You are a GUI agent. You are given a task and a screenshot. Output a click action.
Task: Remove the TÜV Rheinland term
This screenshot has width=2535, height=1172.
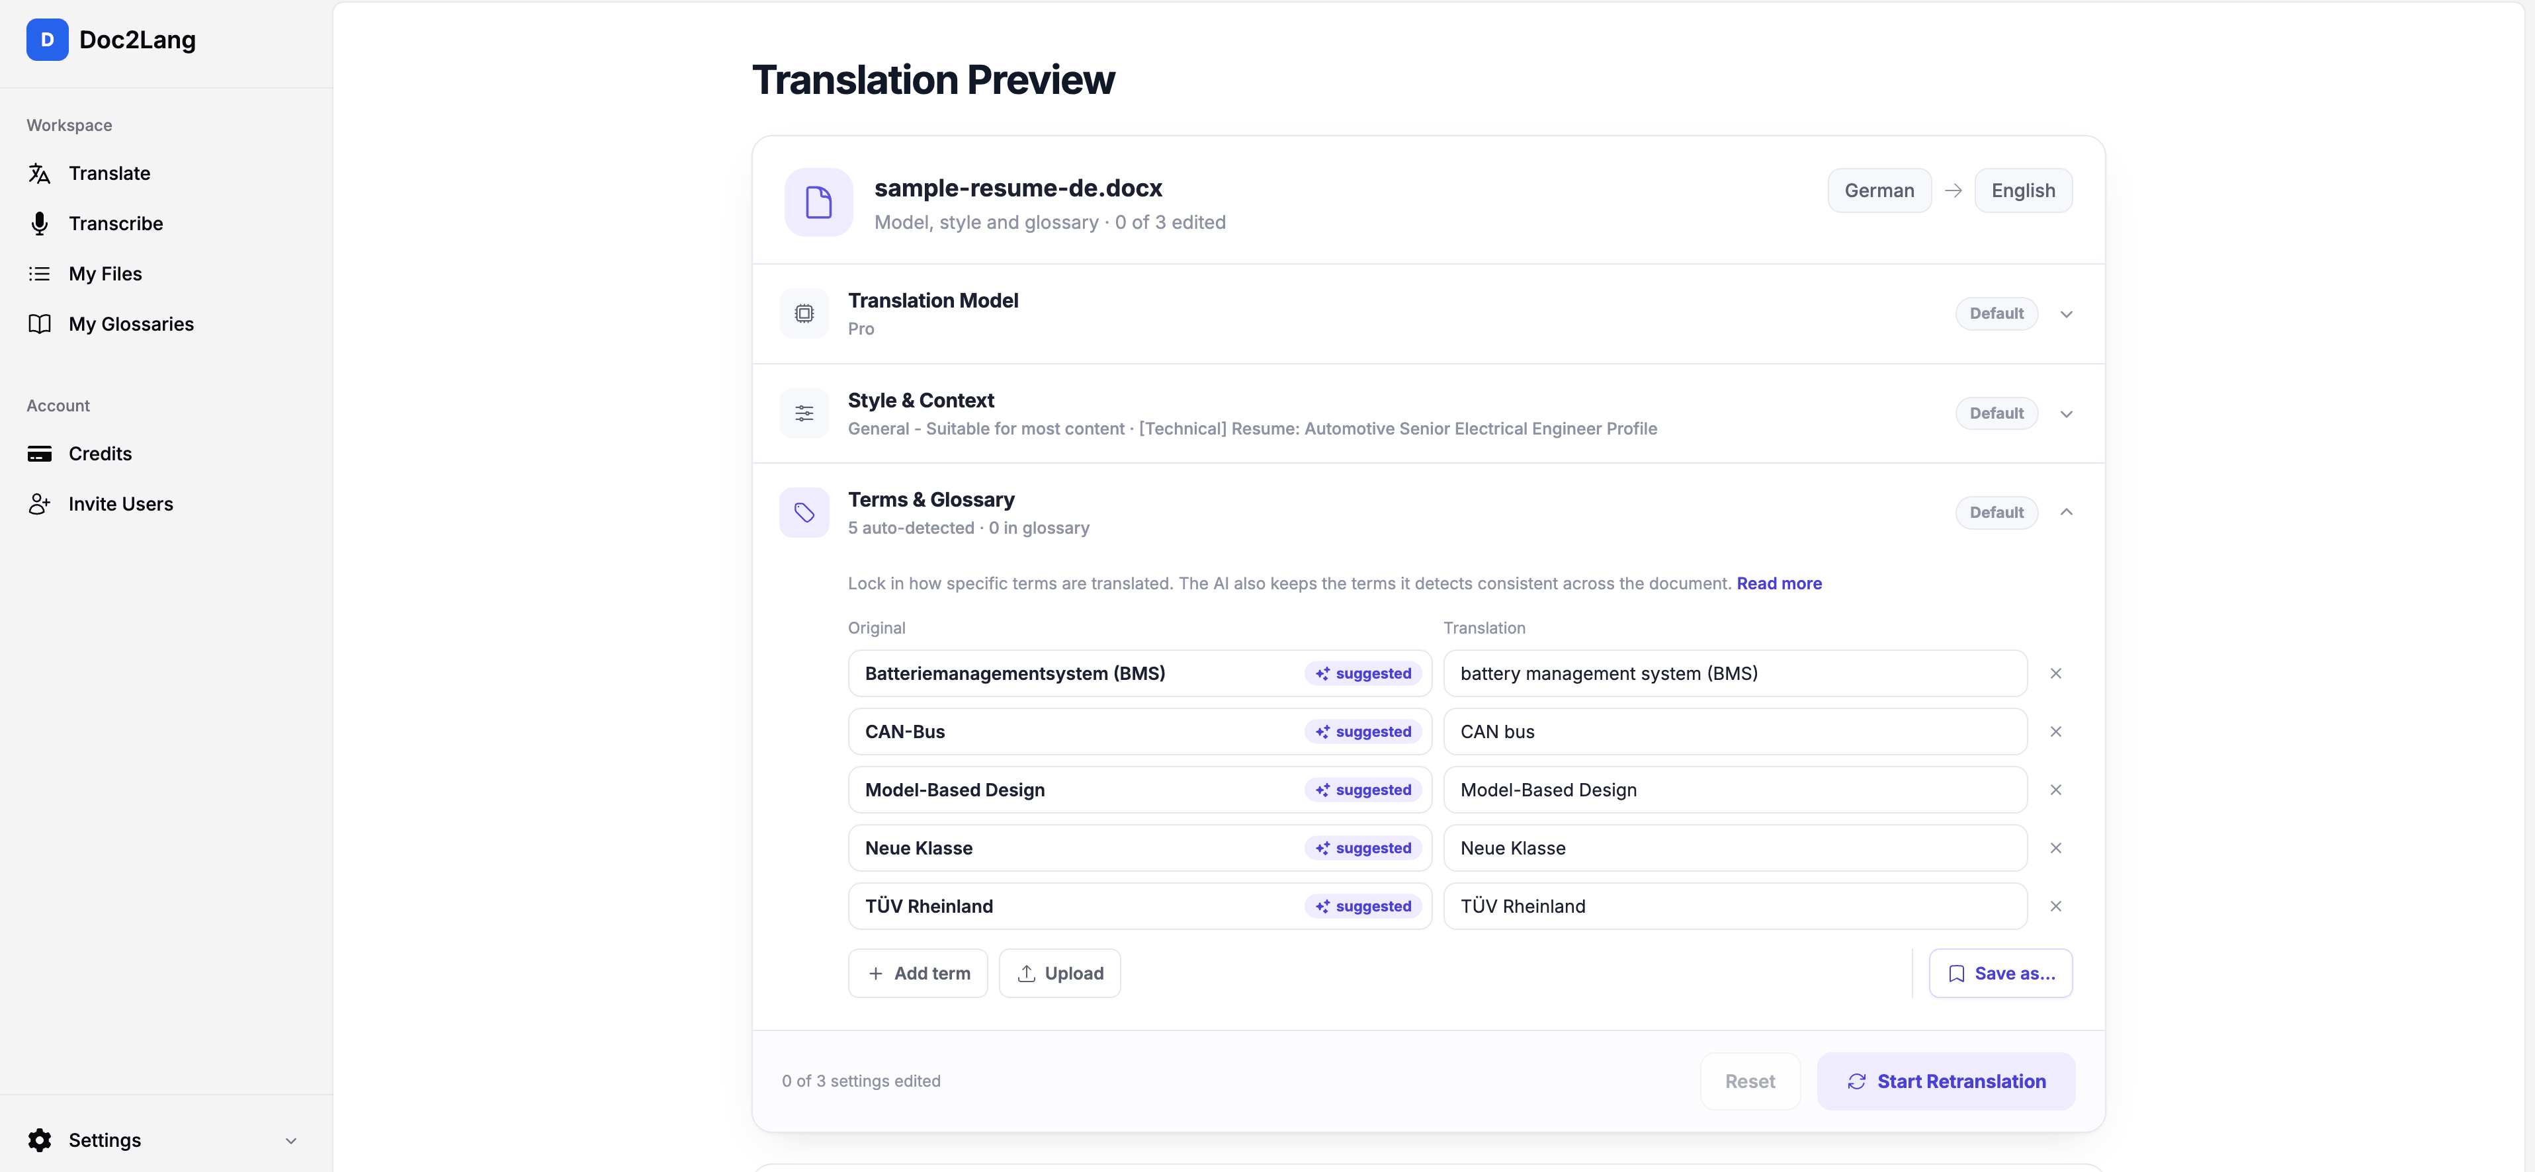coord(2055,905)
